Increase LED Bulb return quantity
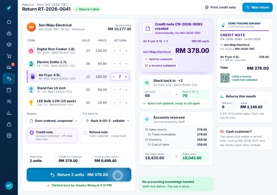277x195 pixels. click(126, 103)
